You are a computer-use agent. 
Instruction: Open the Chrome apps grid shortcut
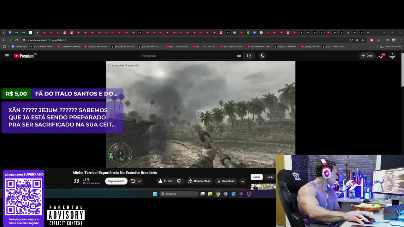point(4,47)
